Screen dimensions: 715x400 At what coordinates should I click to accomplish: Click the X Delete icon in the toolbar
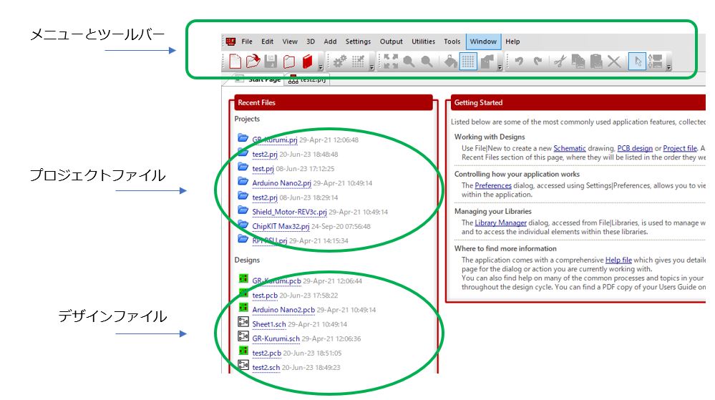614,62
